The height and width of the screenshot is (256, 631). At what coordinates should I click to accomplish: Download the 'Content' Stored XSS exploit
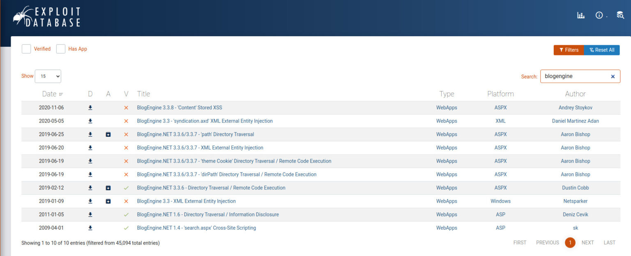[x=90, y=108]
